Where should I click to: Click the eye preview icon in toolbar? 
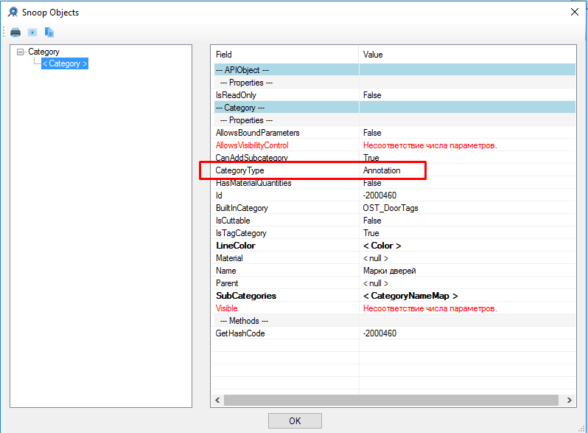(32, 32)
